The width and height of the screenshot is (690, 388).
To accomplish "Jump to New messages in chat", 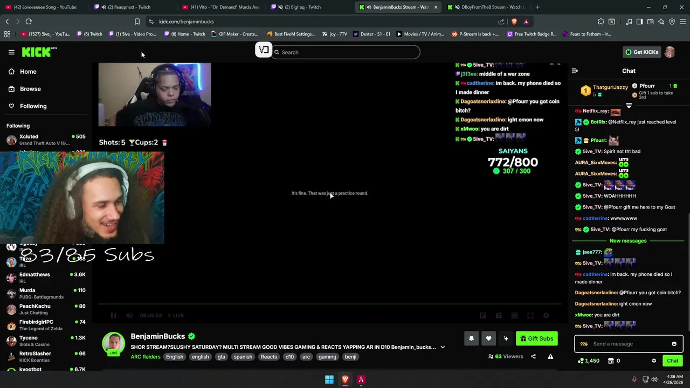I will (x=627, y=241).
